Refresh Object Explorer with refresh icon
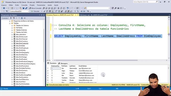The height and width of the screenshot is (96, 171). tap(22, 18)
